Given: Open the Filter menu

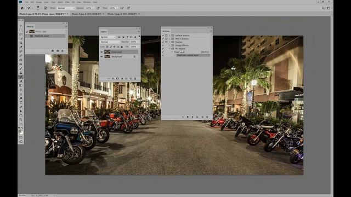Looking at the screenshot, I should tap(67, 2).
